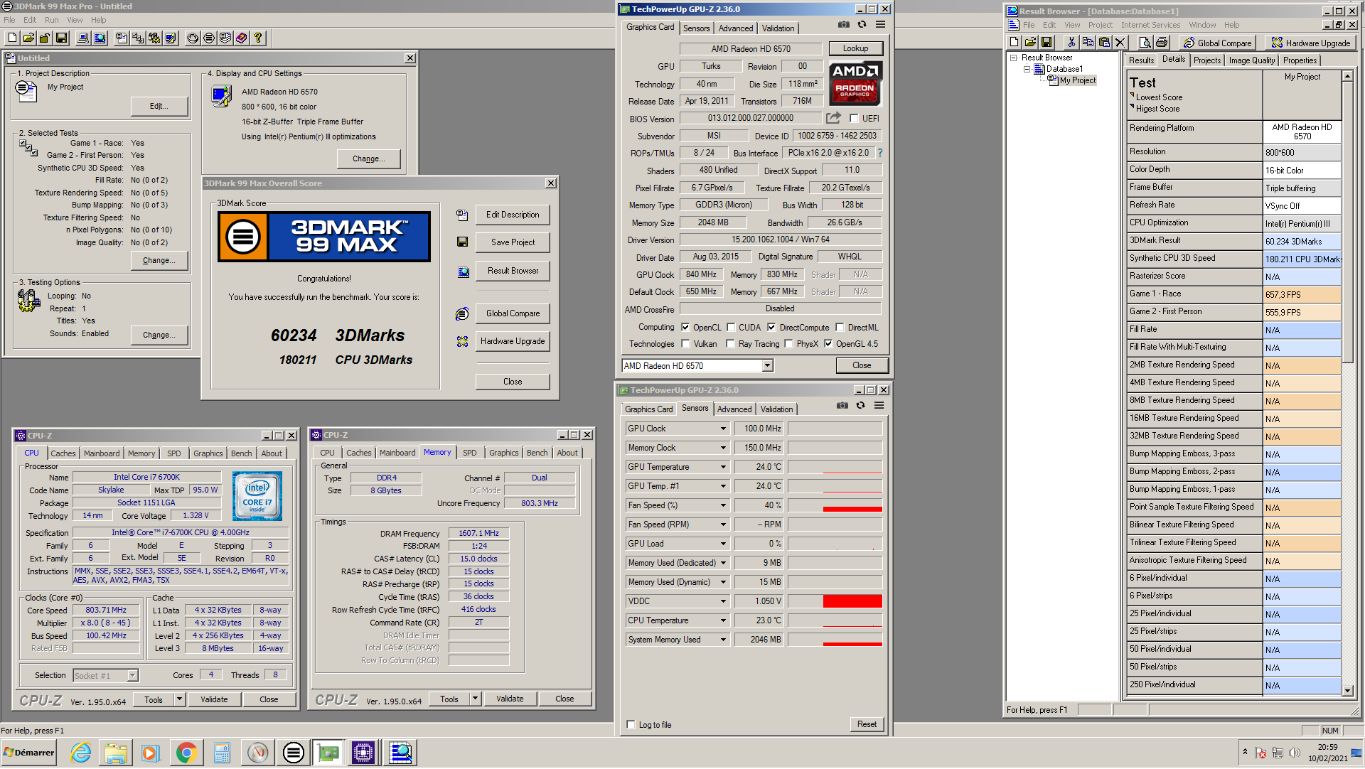
Task: Open Internet Explorer from the taskbar
Action: point(81,753)
